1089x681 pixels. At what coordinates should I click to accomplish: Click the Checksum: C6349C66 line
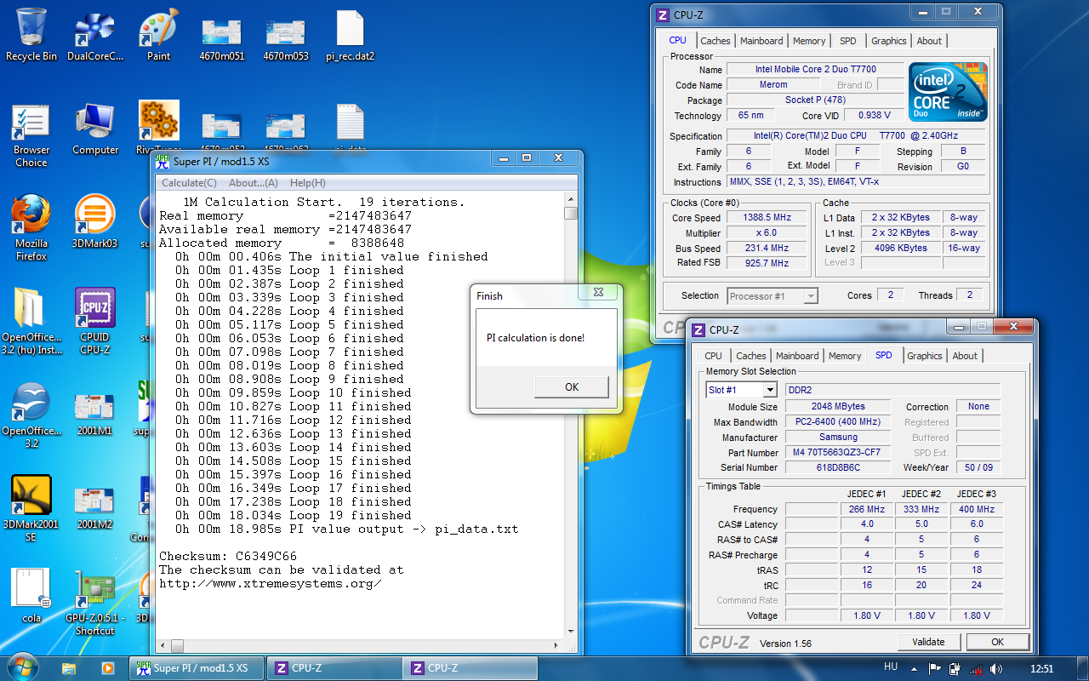(227, 556)
